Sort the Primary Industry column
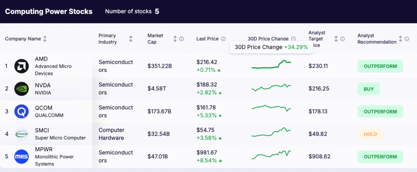417x172 pixels. tap(131, 39)
